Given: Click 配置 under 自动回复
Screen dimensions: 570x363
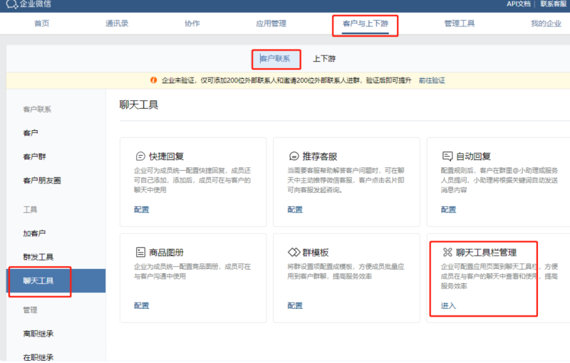Looking at the screenshot, I should (x=448, y=209).
